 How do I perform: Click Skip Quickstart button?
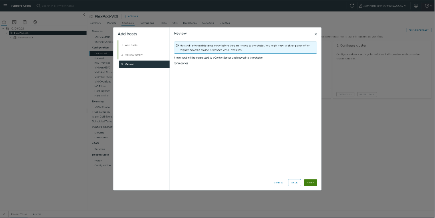(x=419, y=30)
